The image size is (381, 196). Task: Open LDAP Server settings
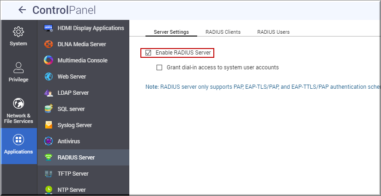tap(73, 93)
